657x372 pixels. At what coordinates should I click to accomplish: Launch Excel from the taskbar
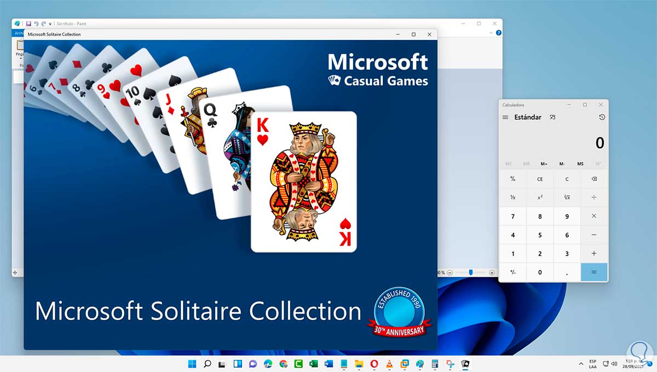pos(314,363)
